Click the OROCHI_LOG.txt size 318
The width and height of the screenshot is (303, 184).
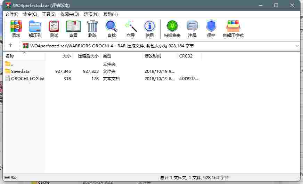pos(67,78)
